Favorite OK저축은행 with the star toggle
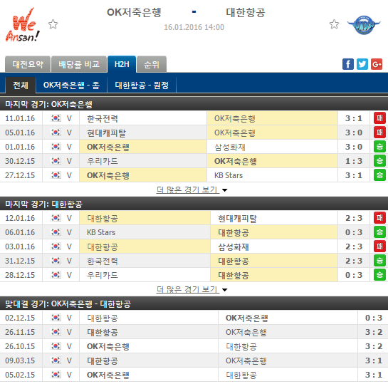The image size is (388, 384). (x=53, y=24)
